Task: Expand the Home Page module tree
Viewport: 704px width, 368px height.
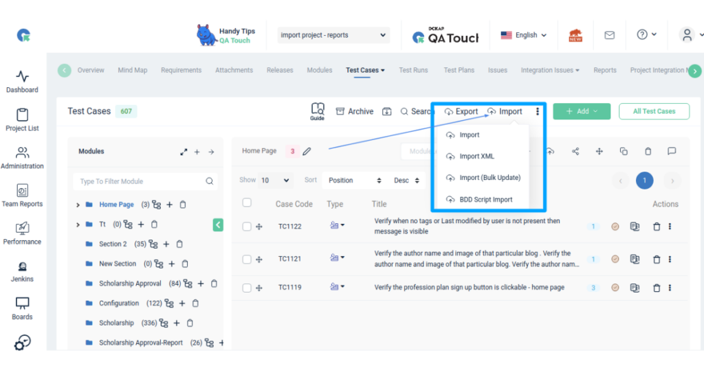Action: [78, 205]
